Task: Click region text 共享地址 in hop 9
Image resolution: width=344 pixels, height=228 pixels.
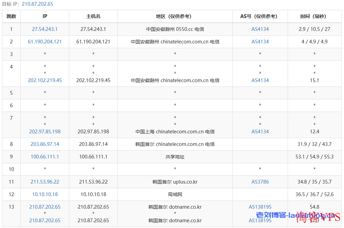Action: [x=175, y=157]
